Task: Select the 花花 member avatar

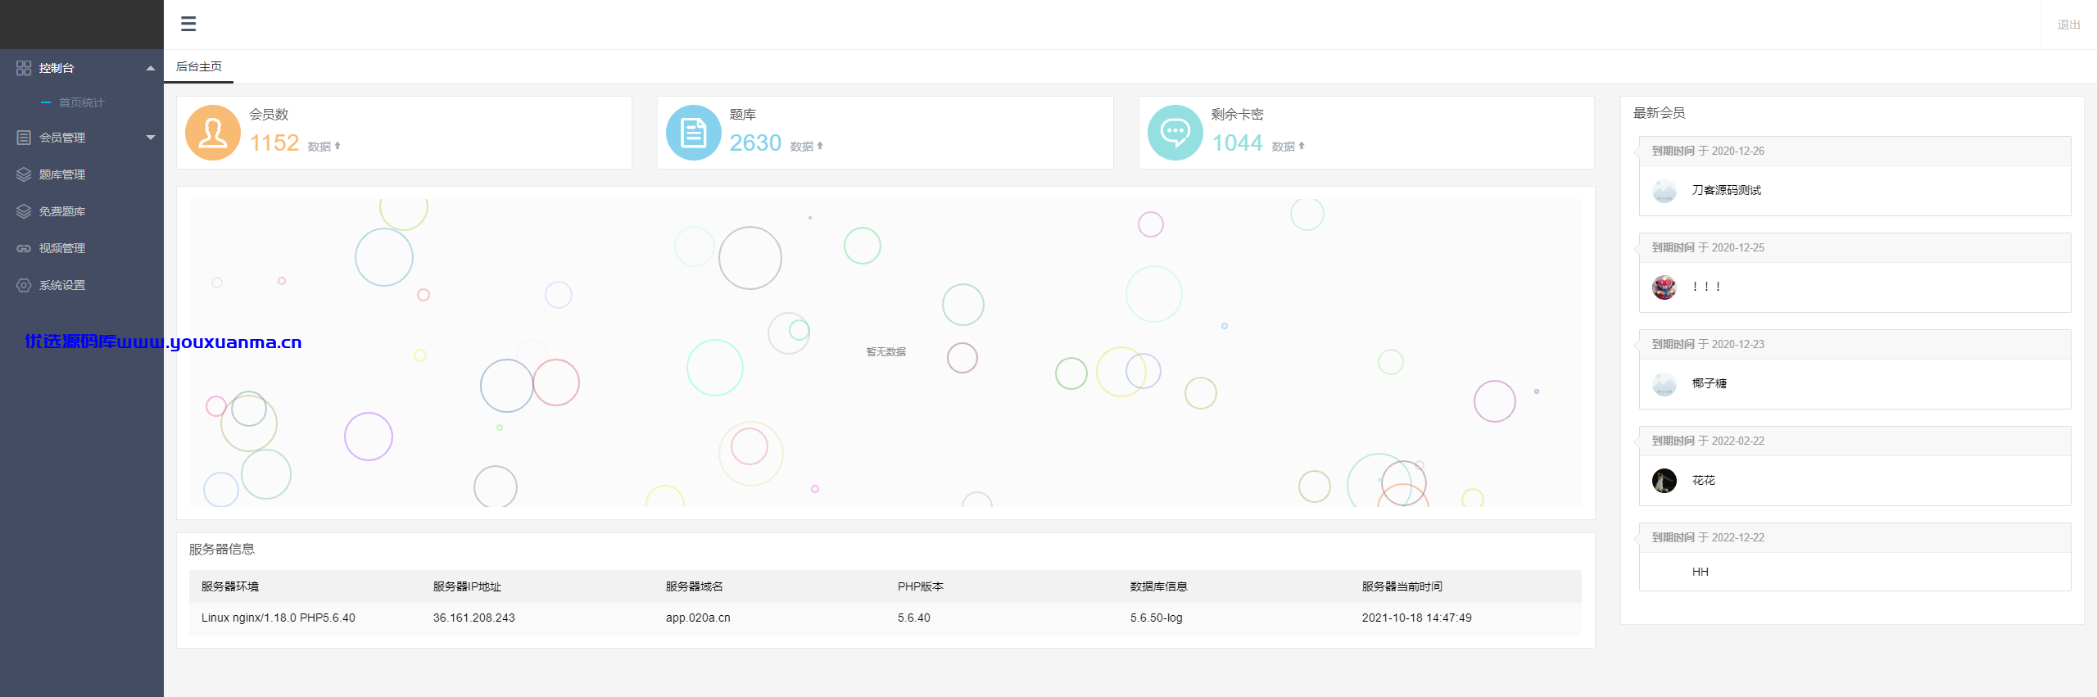Action: coord(1664,481)
